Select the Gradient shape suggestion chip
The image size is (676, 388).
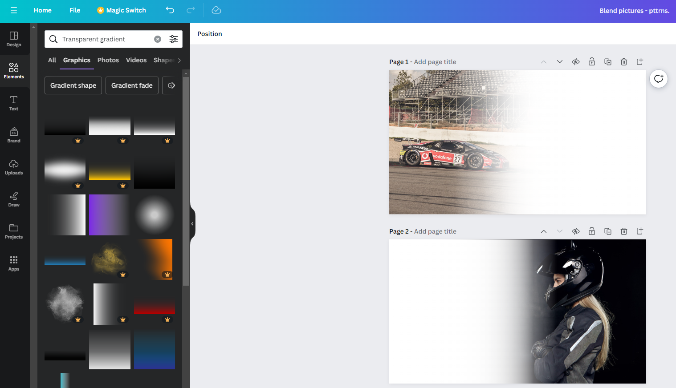pyautogui.click(x=73, y=85)
